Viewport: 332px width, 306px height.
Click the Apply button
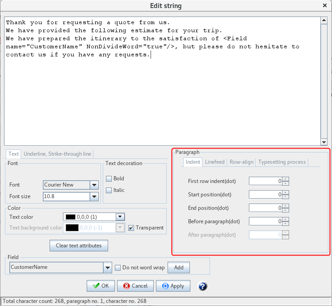click(173, 286)
